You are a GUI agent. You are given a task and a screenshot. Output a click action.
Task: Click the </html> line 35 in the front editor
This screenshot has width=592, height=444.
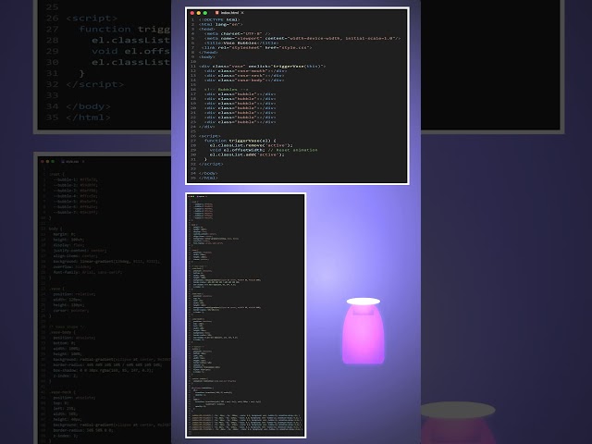208,178
